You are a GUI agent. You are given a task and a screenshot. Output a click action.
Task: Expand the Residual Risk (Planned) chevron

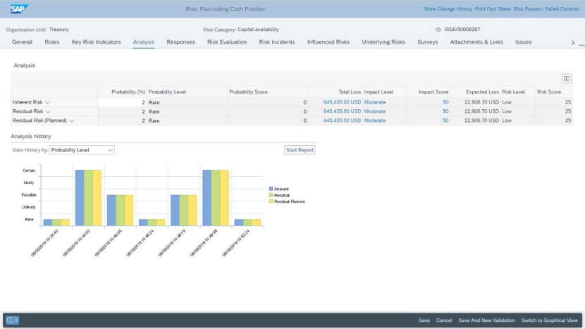tap(72, 121)
